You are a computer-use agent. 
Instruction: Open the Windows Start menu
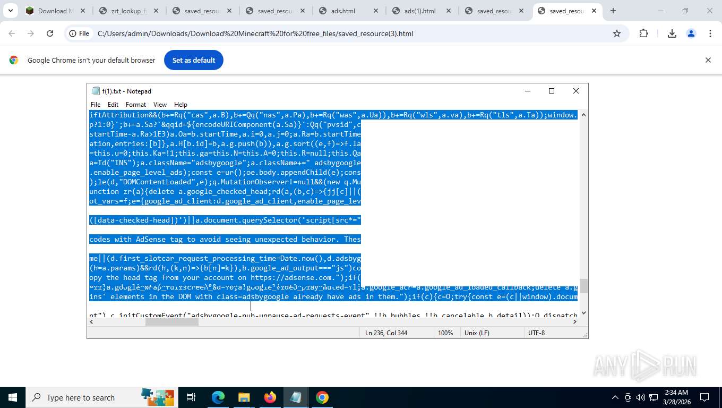click(x=13, y=397)
